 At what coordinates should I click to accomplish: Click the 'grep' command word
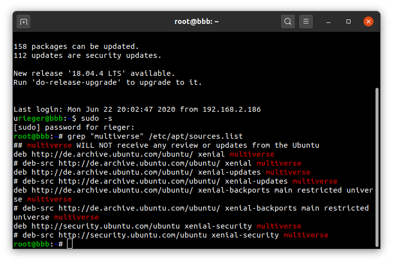pos(76,137)
